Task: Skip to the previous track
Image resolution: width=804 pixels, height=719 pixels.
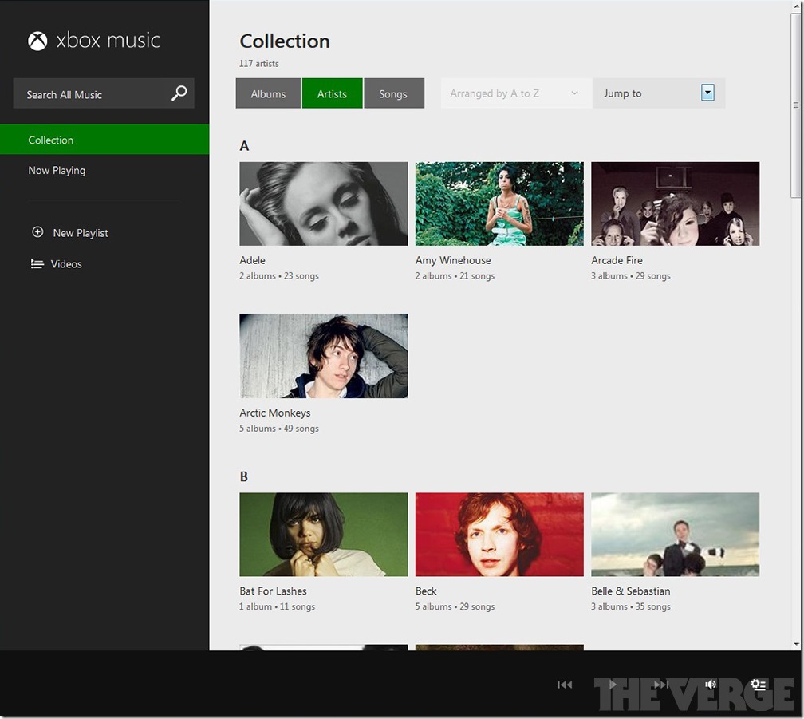Action: tap(565, 685)
